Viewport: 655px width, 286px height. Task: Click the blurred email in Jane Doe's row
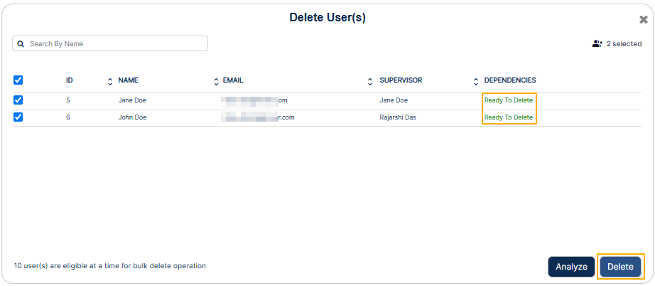tap(254, 100)
